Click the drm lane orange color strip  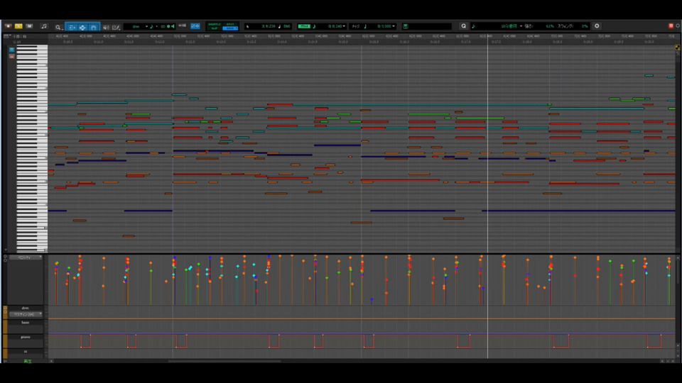(x=5, y=312)
